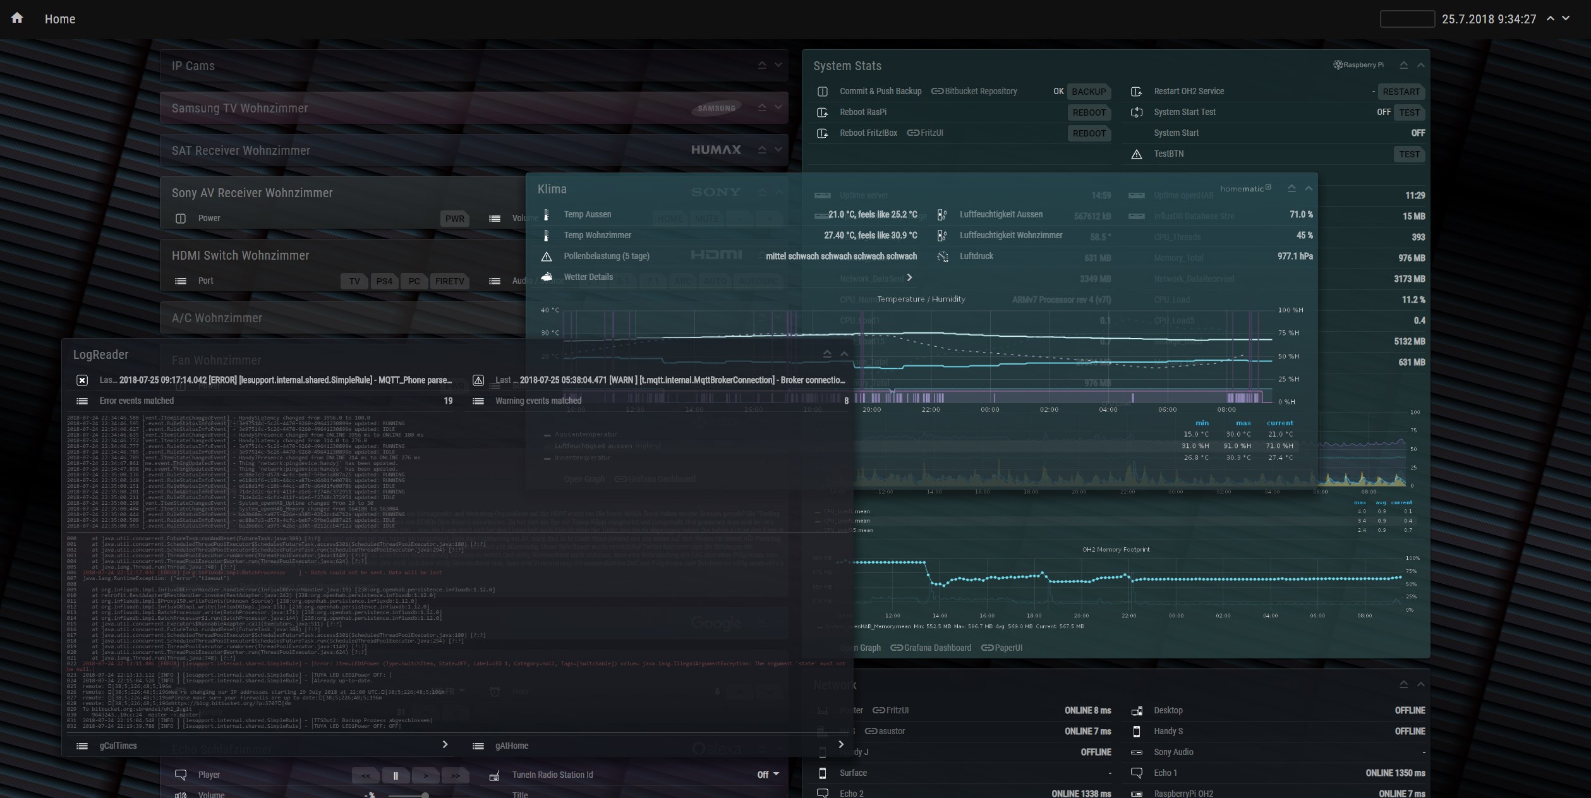Click the Temp Aussen thermometer icon

[x=547, y=215]
